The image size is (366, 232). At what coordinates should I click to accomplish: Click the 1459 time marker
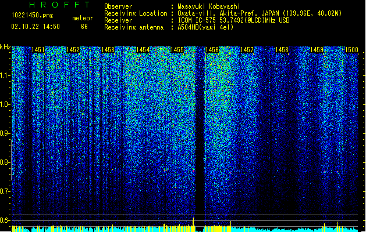[x=317, y=50]
